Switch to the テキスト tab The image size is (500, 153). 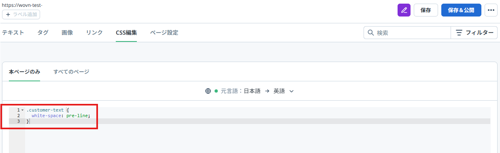13,33
